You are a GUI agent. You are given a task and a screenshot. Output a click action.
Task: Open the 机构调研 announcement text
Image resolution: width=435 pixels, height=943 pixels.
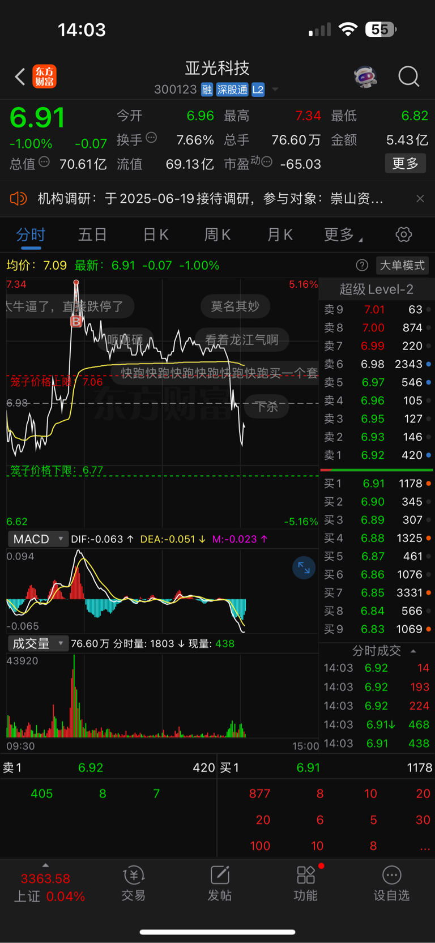coord(210,198)
